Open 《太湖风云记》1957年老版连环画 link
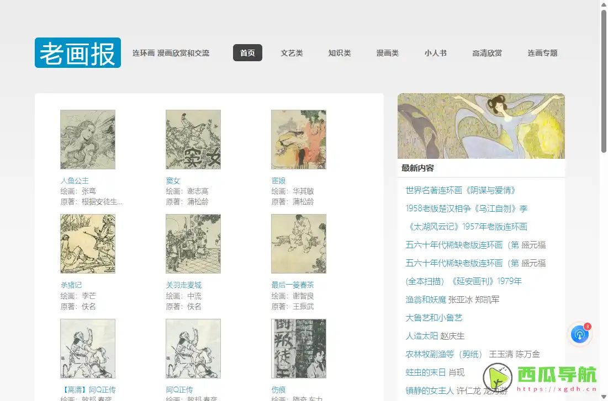This screenshot has width=608, height=401. (x=466, y=227)
